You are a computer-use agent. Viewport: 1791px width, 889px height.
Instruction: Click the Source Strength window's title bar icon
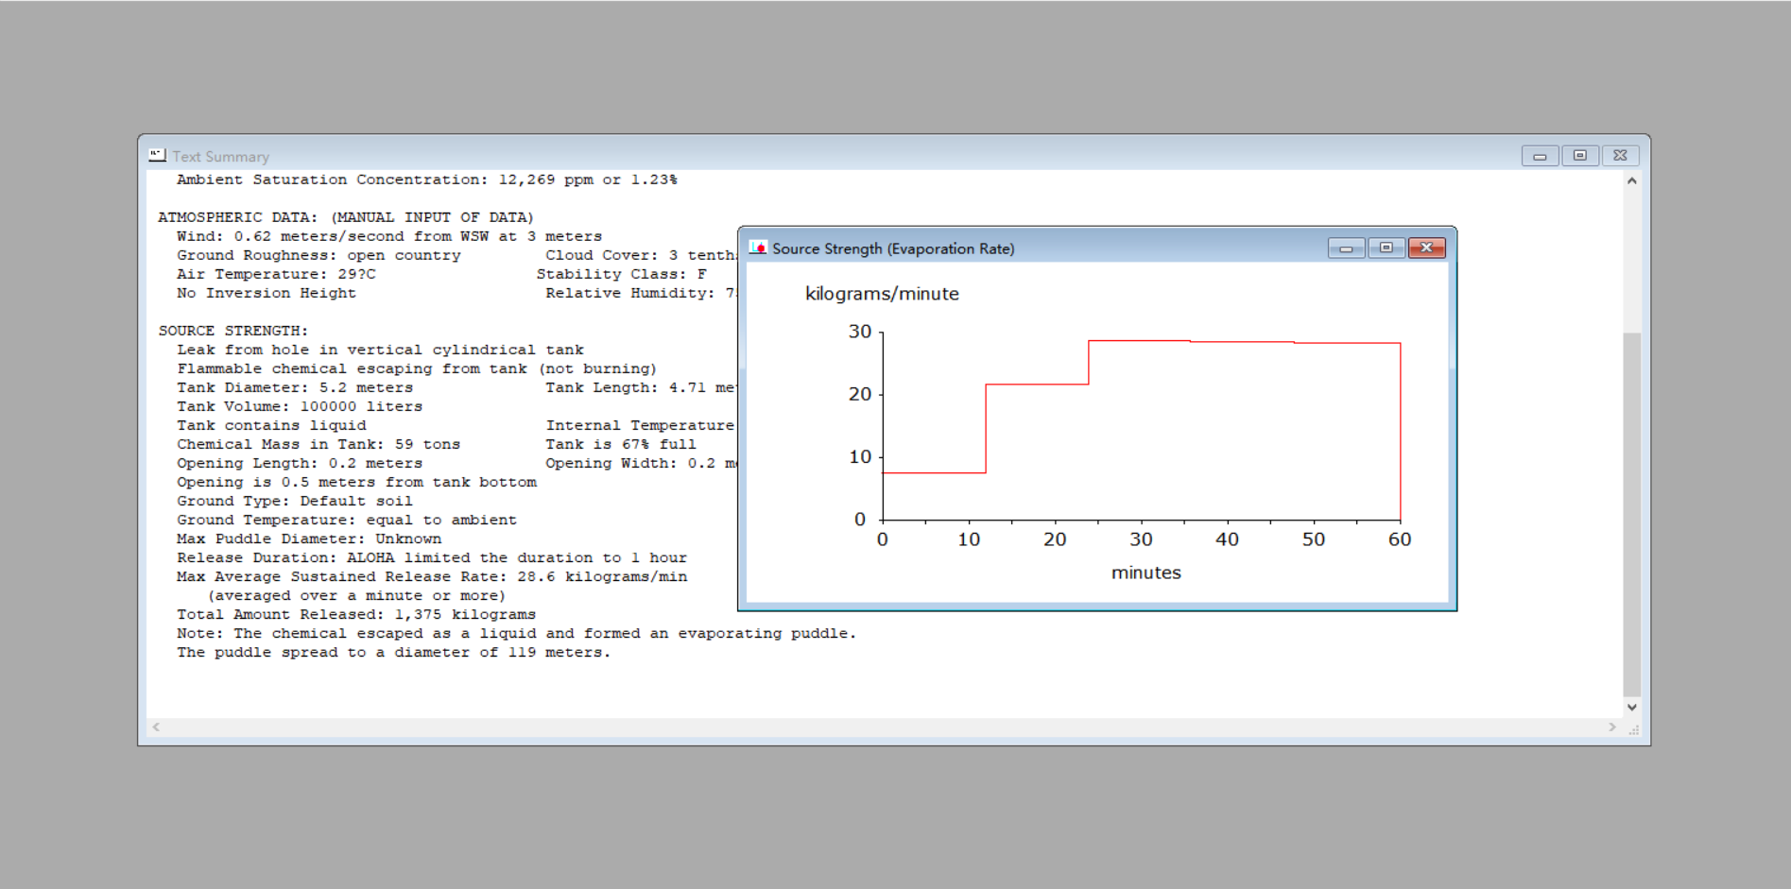[757, 248]
